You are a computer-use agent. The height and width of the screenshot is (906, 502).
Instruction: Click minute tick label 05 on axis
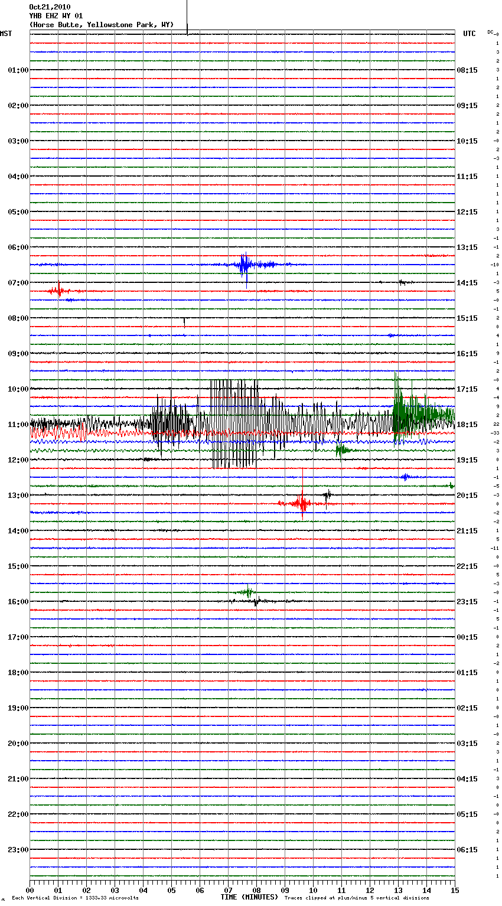[x=171, y=890]
